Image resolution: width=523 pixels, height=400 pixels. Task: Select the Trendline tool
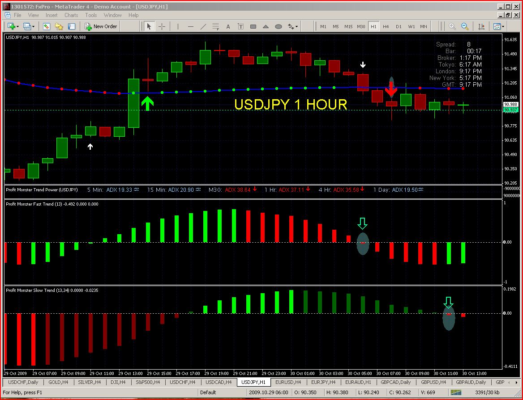[203, 26]
